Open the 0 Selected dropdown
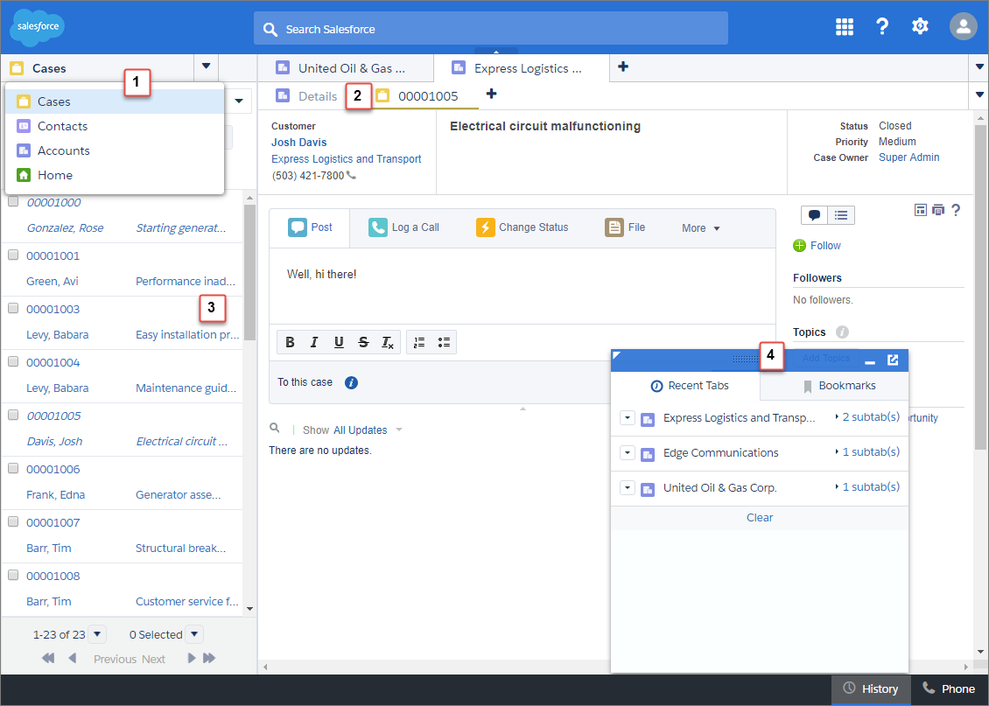This screenshot has width=989, height=706. (x=194, y=634)
